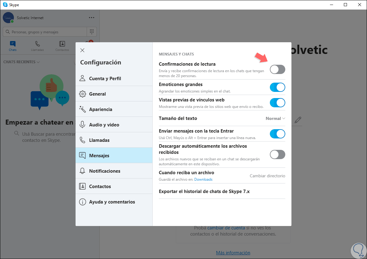
Task: Minimize the Skype window
Action: (x=332, y=5)
